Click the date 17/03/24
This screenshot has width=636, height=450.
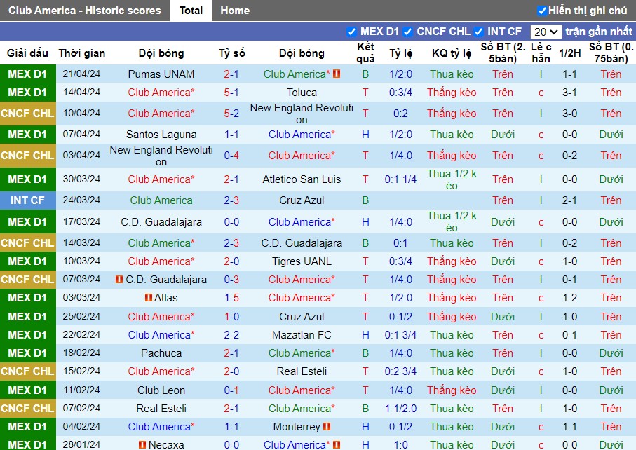[81, 222]
